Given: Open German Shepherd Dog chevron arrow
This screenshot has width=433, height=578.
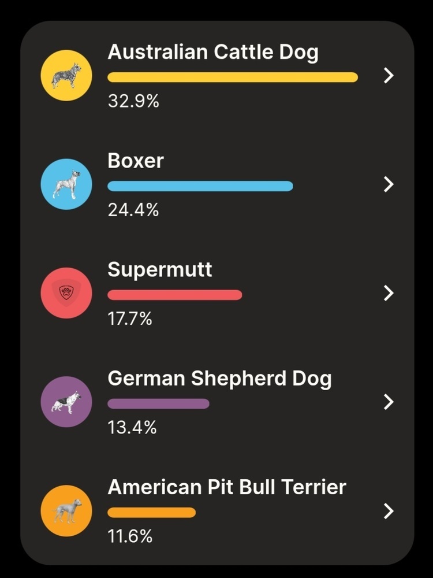Looking at the screenshot, I should pos(389,402).
